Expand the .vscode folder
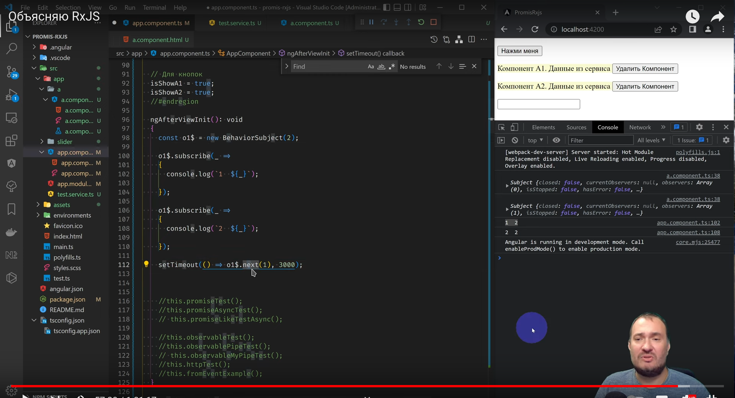735x398 pixels. pyautogui.click(x=34, y=58)
